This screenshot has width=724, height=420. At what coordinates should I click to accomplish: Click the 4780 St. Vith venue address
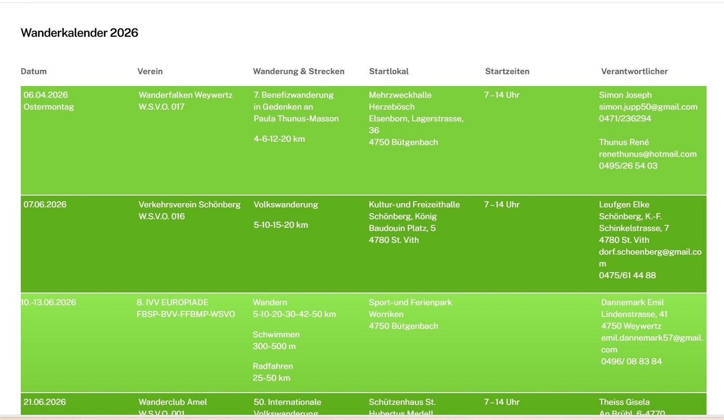[x=394, y=240]
